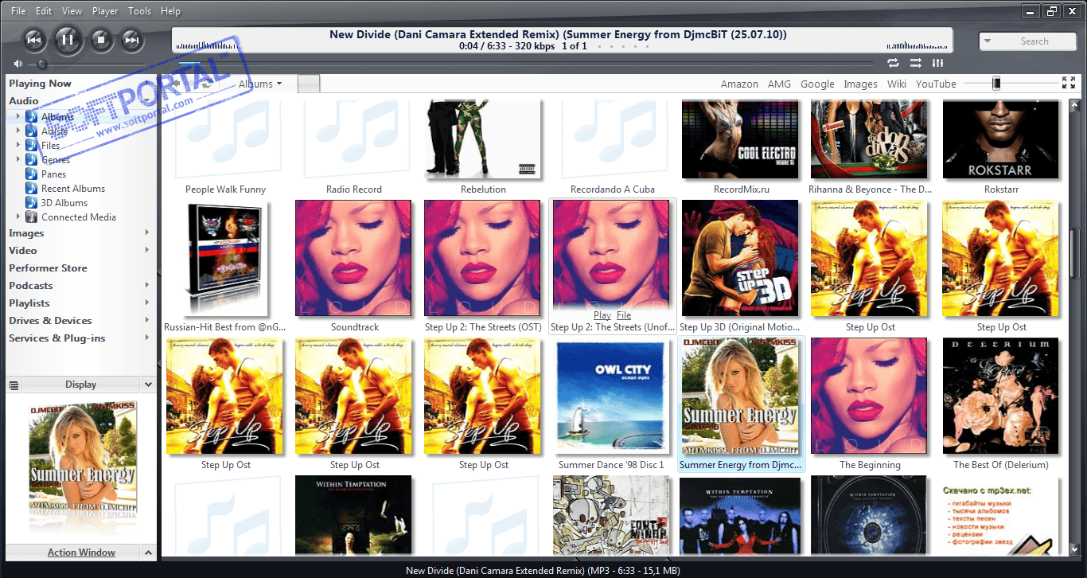
Task: Open the DSP equalizer sliders icon
Action: [x=938, y=63]
